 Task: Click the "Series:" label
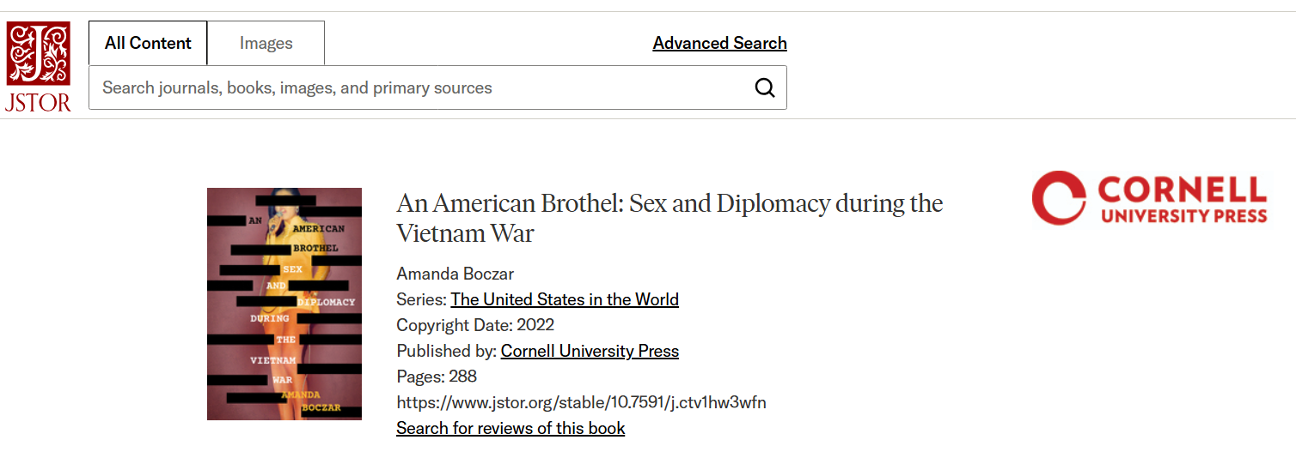[x=421, y=299]
